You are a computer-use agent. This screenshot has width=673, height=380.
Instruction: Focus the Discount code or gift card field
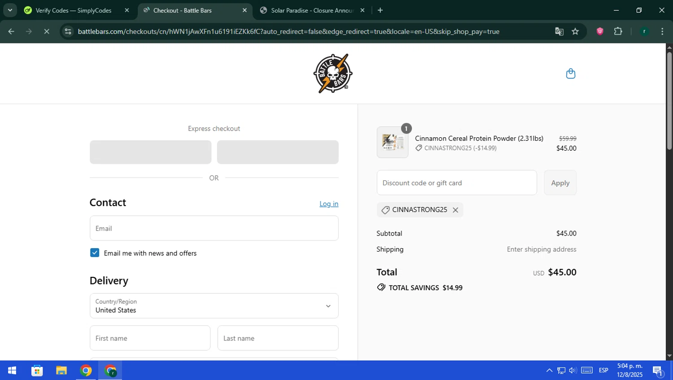click(457, 183)
